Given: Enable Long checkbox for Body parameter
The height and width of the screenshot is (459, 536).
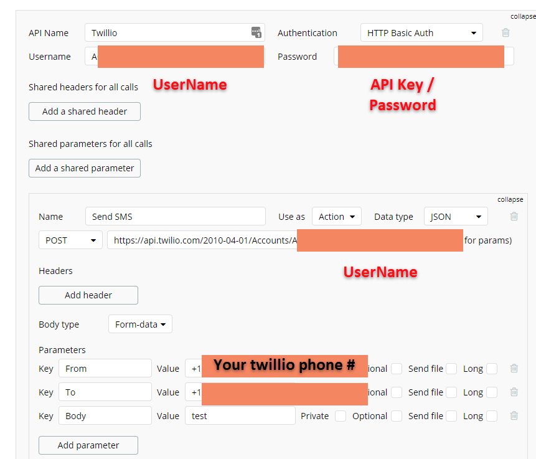Looking at the screenshot, I should pyautogui.click(x=492, y=416).
